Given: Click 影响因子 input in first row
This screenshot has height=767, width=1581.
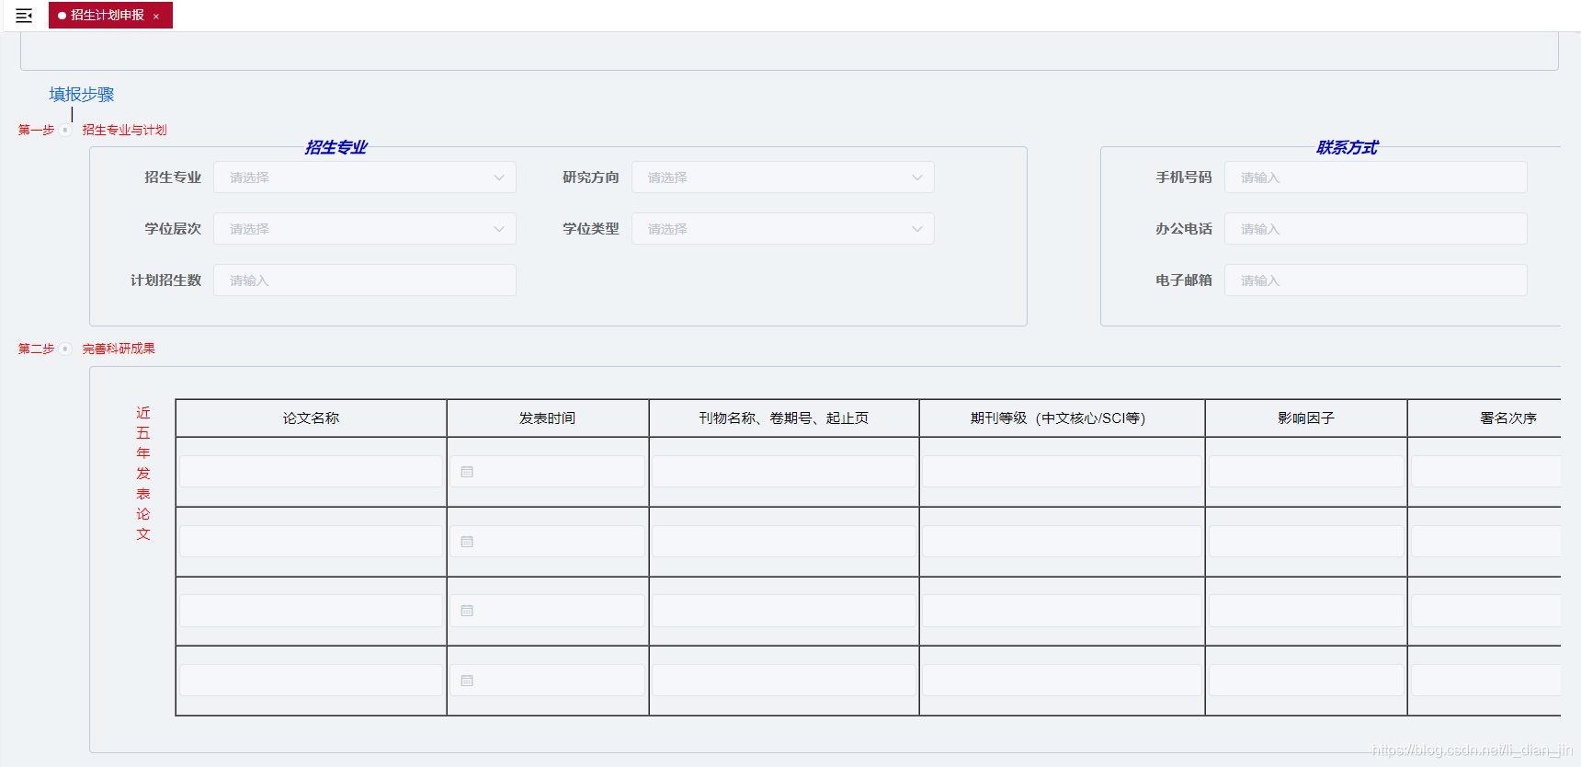Looking at the screenshot, I should pyautogui.click(x=1306, y=472).
